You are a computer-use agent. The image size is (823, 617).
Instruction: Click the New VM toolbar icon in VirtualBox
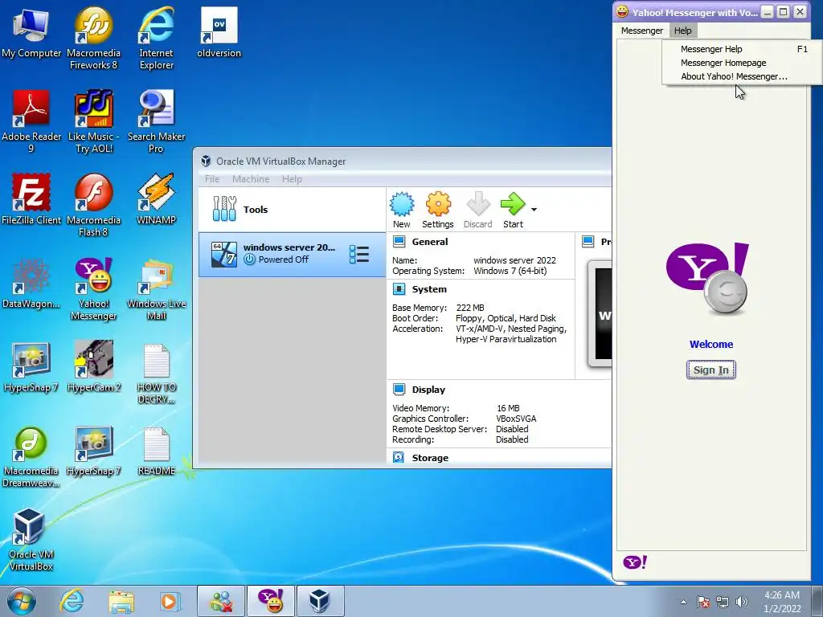click(402, 210)
